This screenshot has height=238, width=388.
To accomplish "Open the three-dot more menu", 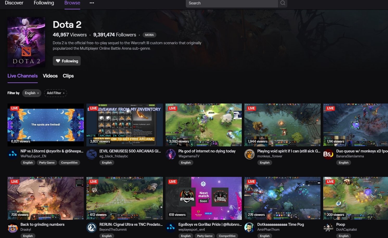I will [92, 3].
